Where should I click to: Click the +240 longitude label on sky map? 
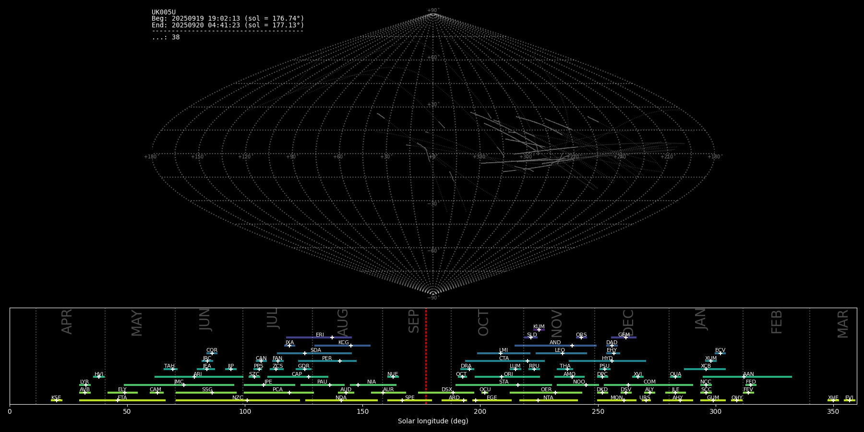pyautogui.click(x=620, y=157)
